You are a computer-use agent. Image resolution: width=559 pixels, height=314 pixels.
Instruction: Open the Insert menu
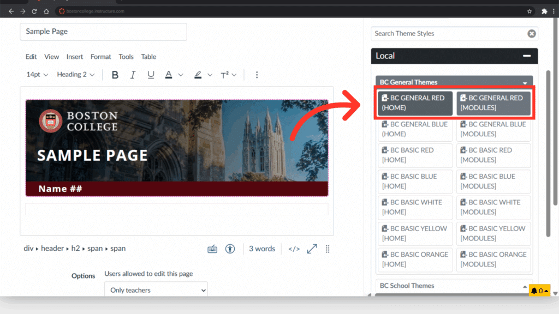click(74, 57)
